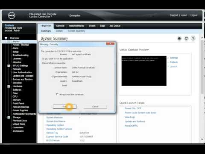The image size is (205, 154).
Task: Collapse the Overview tree node
Action: click(6, 38)
